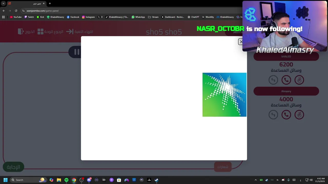This screenshot has width=328, height=184.
Task: Open a new browser tab
Action: (x=50, y=4)
